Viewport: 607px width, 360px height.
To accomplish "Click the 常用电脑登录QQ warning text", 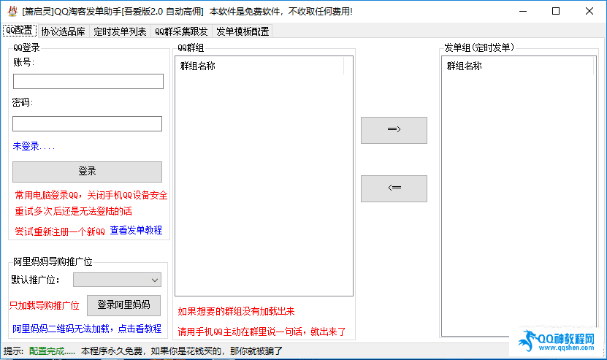I will coord(91,195).
